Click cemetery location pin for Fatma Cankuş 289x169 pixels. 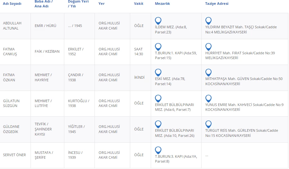[x=158, y=46]
